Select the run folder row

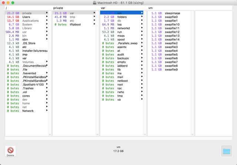pyautogui.click(x=122, y=32)
